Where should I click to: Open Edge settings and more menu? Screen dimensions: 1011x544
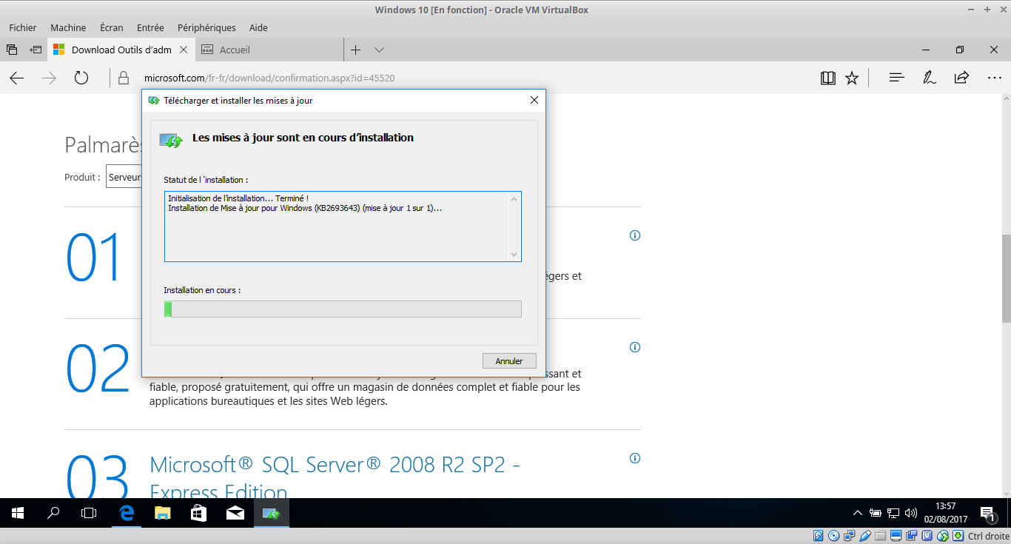click(994, 78)
